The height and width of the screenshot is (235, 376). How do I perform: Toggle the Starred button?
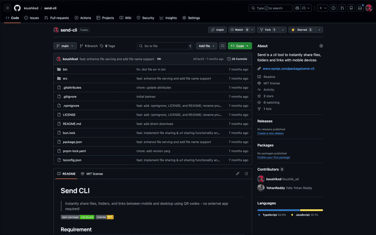(301, 30)
